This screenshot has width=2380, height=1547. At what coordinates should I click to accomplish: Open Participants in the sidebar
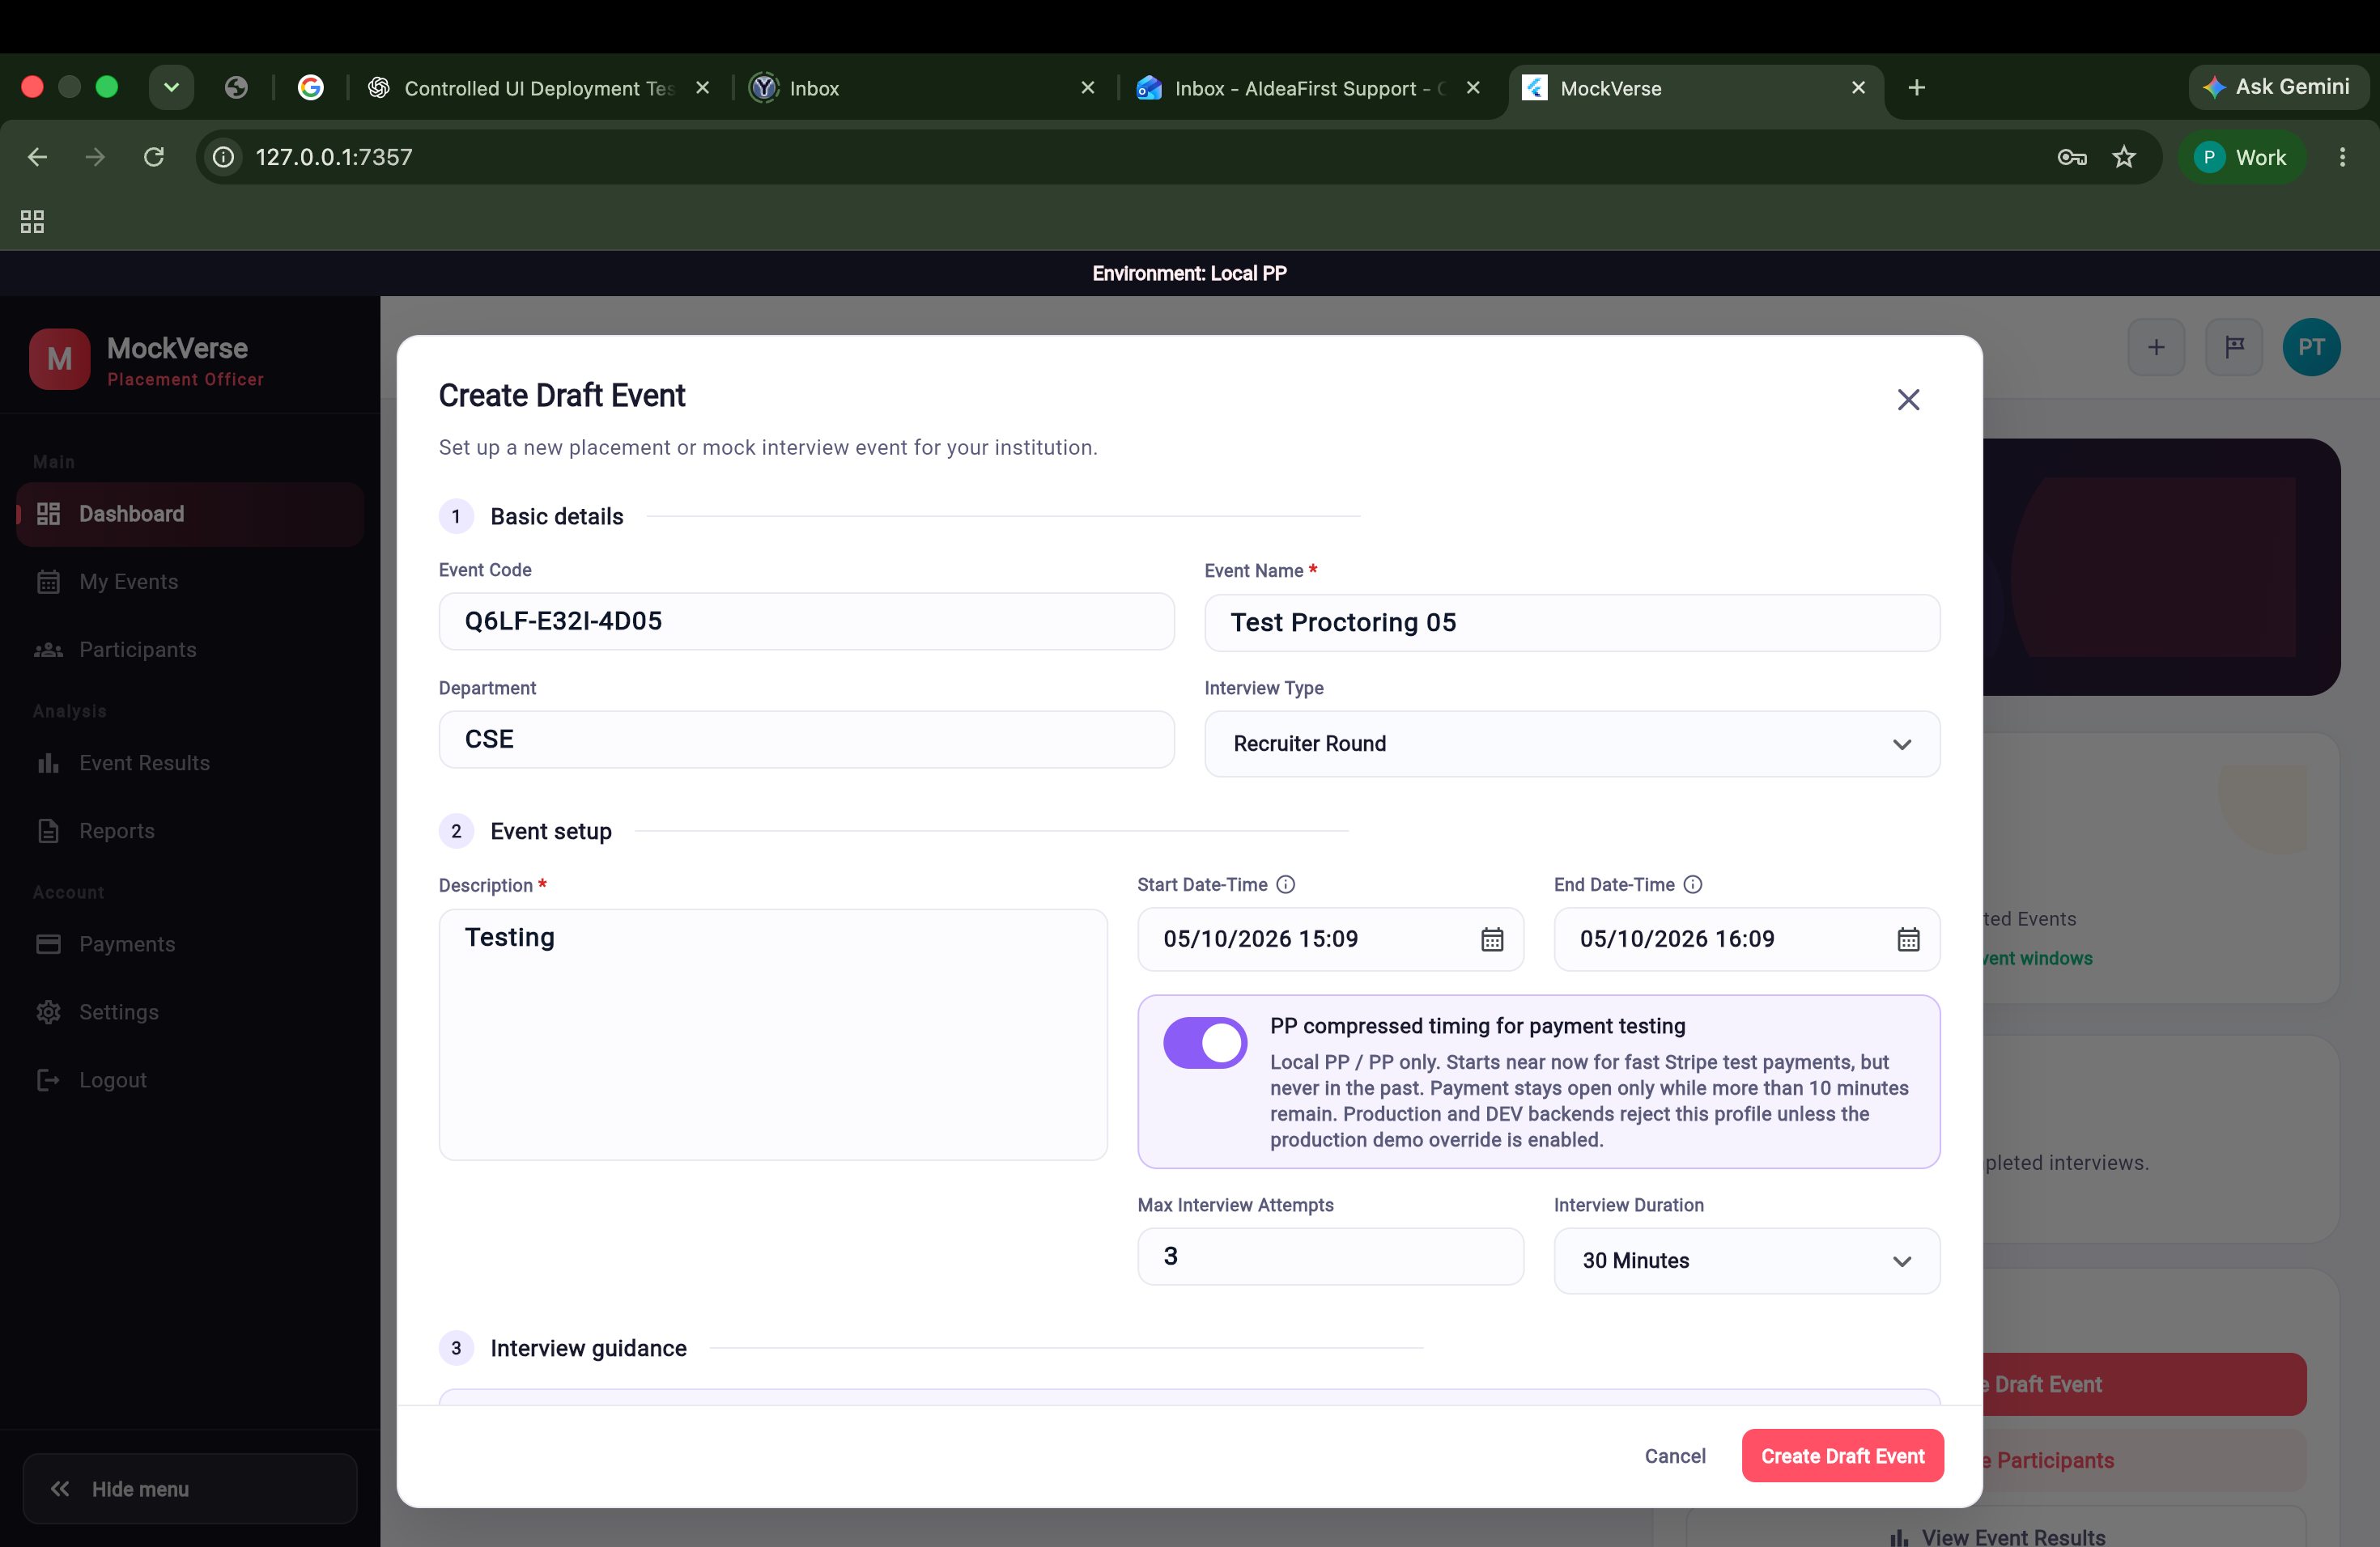pyautogui.click(x=190, y=650)
